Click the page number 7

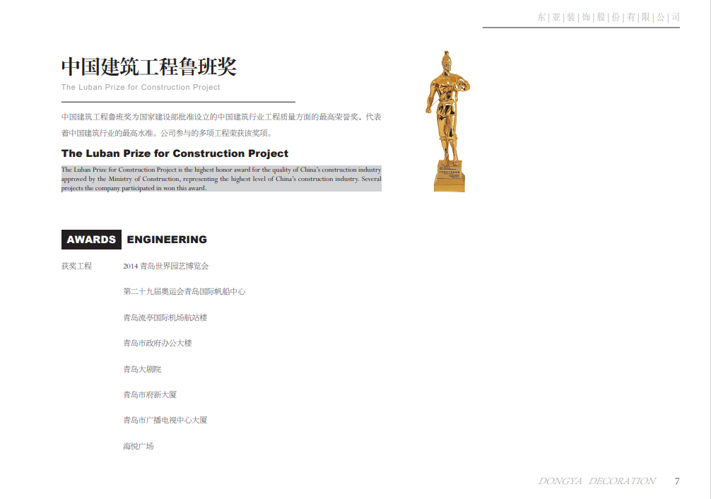(677, 481)
